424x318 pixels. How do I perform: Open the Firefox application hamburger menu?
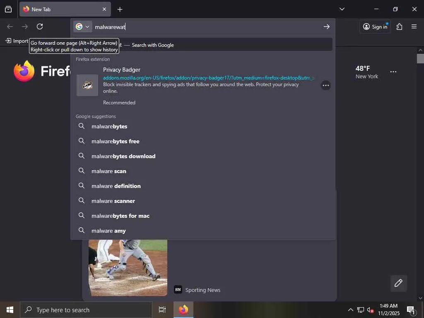pyautogui.click(x=414, y=26)
